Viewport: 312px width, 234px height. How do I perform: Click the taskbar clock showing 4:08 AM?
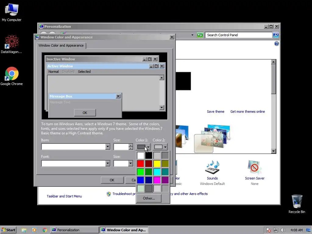click(296, 230)
